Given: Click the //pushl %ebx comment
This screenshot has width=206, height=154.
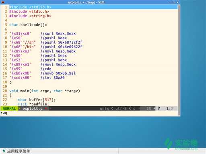Looking at the screenshot, I should click(x=54, y=60).
